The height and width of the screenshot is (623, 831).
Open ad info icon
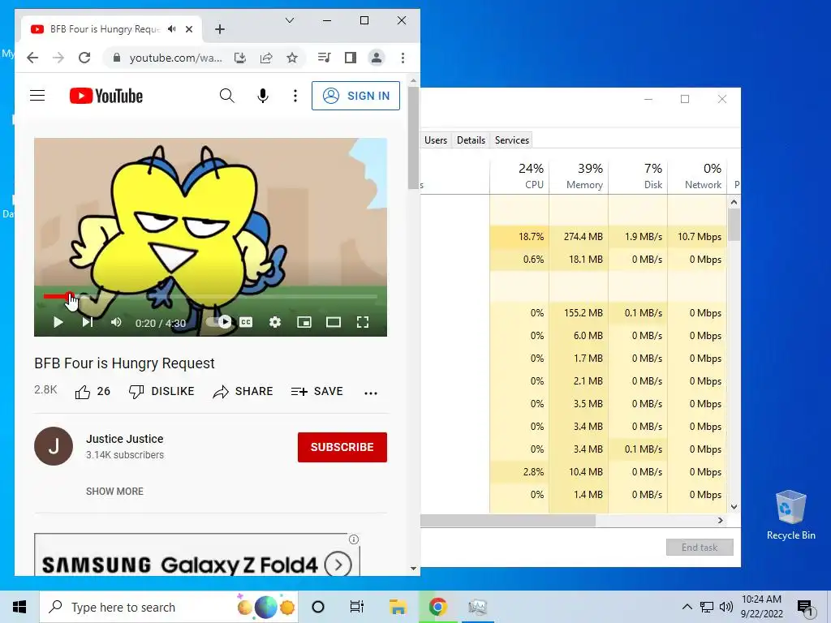pos(354,539)
